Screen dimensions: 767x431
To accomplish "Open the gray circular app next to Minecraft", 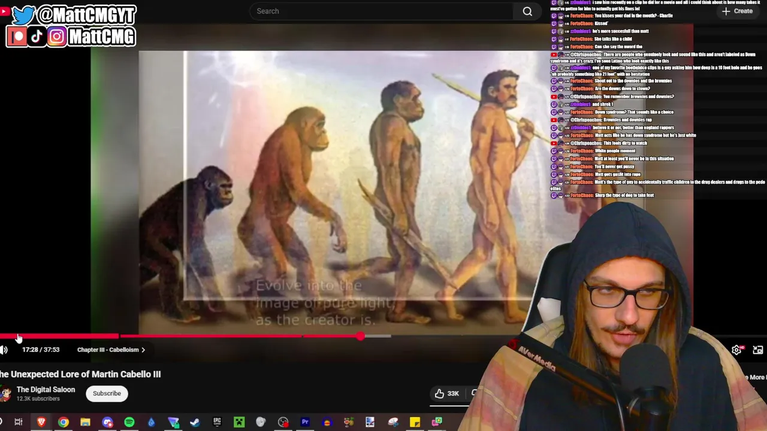I will [x=261, y=423].
